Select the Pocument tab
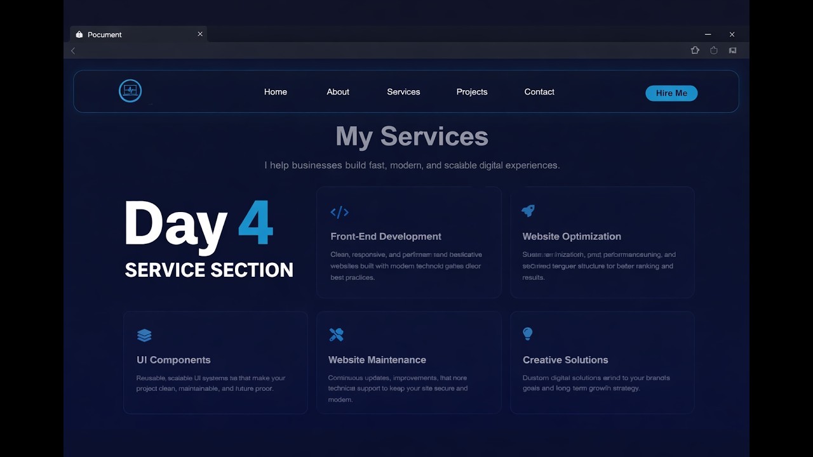Viewport: 813px width, 457px height. pos(138,34)
